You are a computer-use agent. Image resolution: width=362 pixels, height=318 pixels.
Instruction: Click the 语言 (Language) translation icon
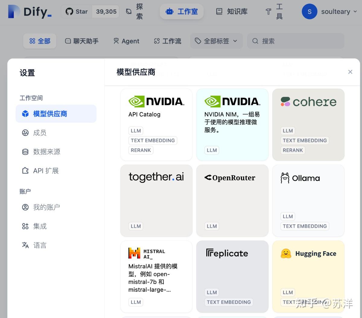[x=25, y=245]
